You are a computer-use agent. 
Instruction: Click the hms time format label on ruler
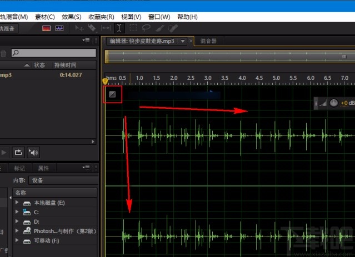pos(112,78)
